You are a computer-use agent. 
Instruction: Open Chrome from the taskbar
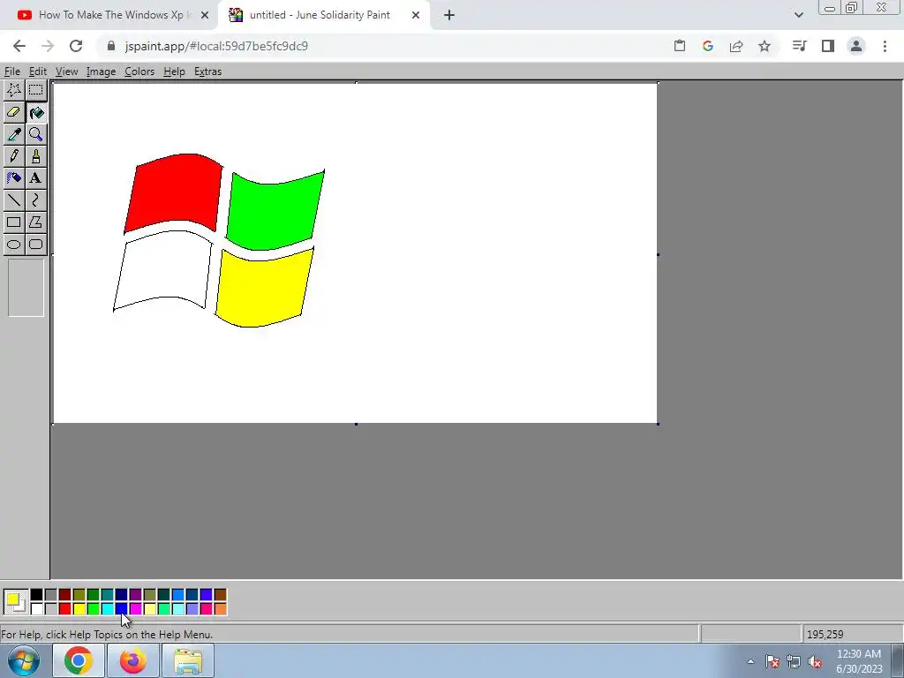(x=79, y=660)
